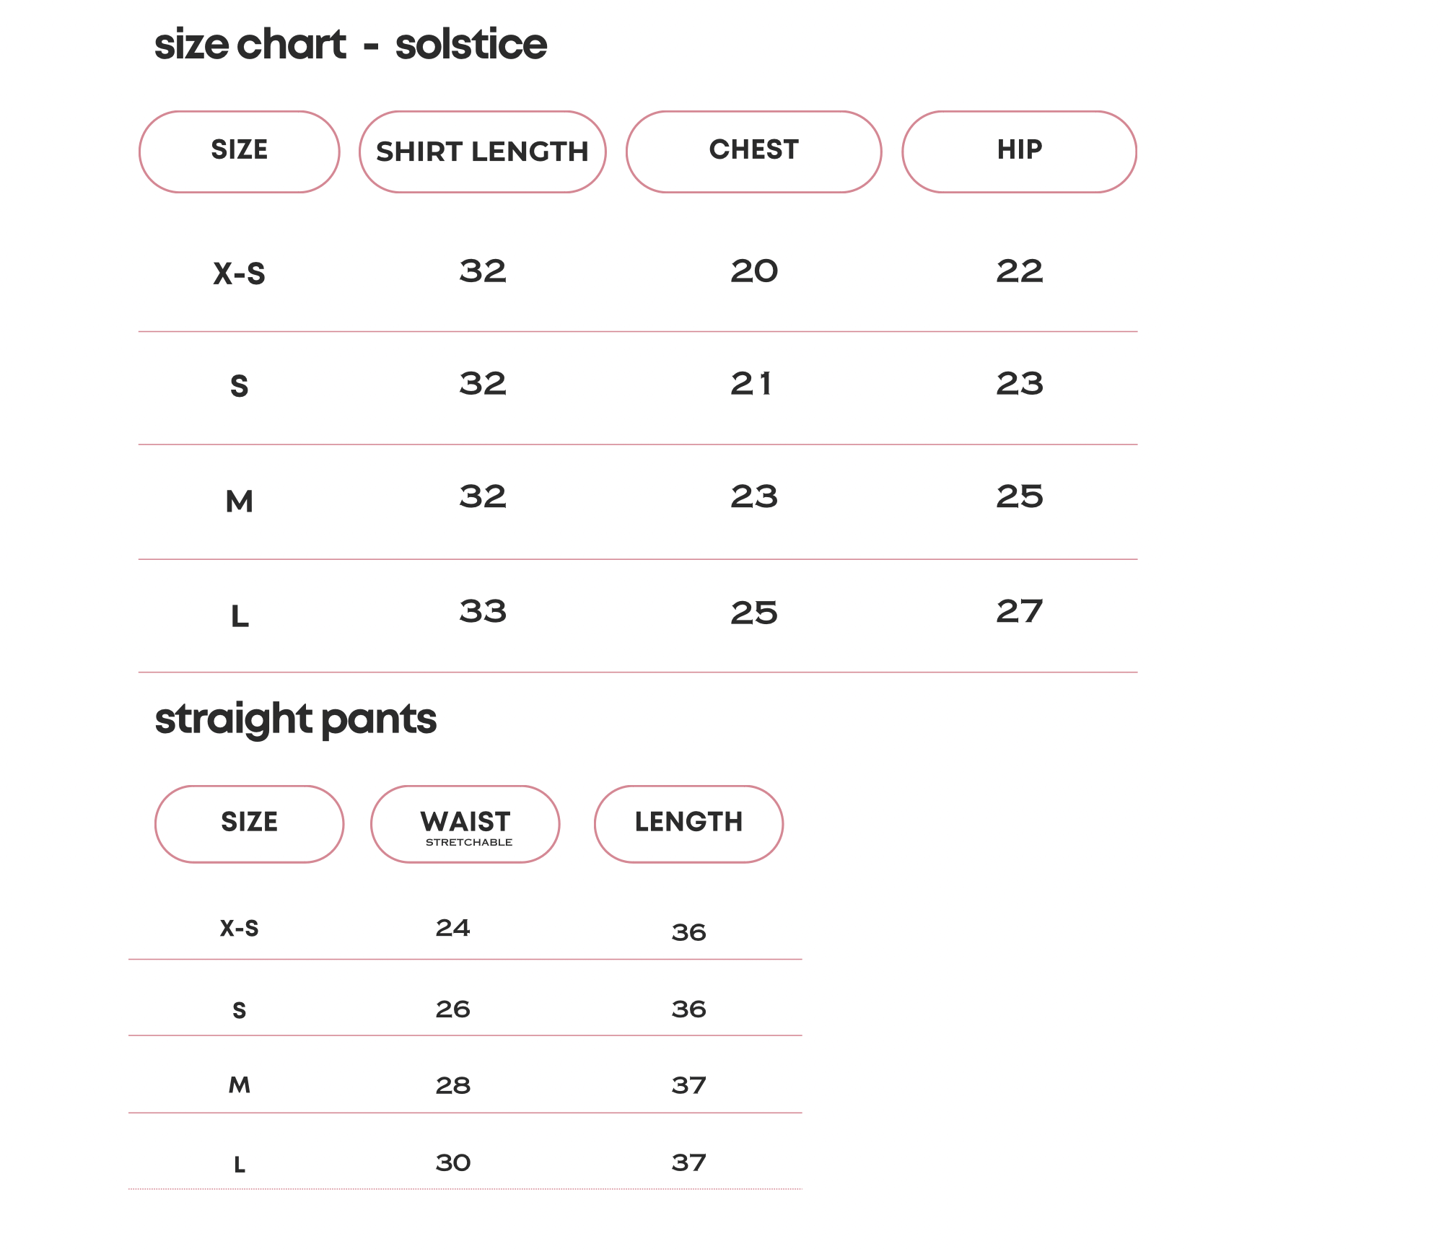Click the top SIZE header pill
Image resolution: width=1444 pixels, height=1249 pixels.
(240, 152)
